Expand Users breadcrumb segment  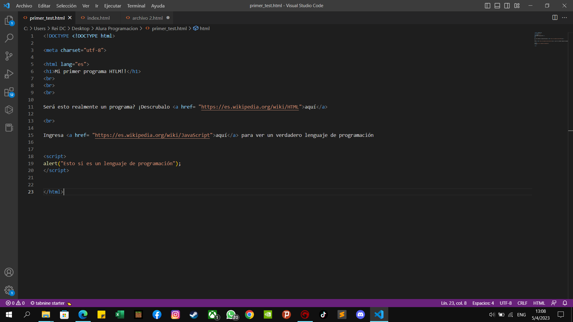tap(40, 28)
